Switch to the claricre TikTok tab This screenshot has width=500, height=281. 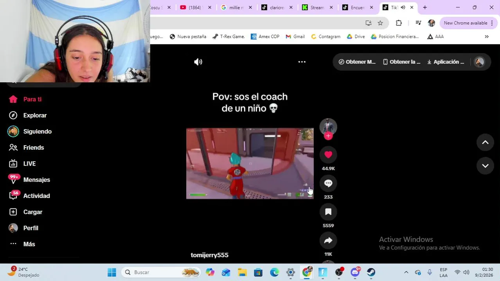click(276, 7)
